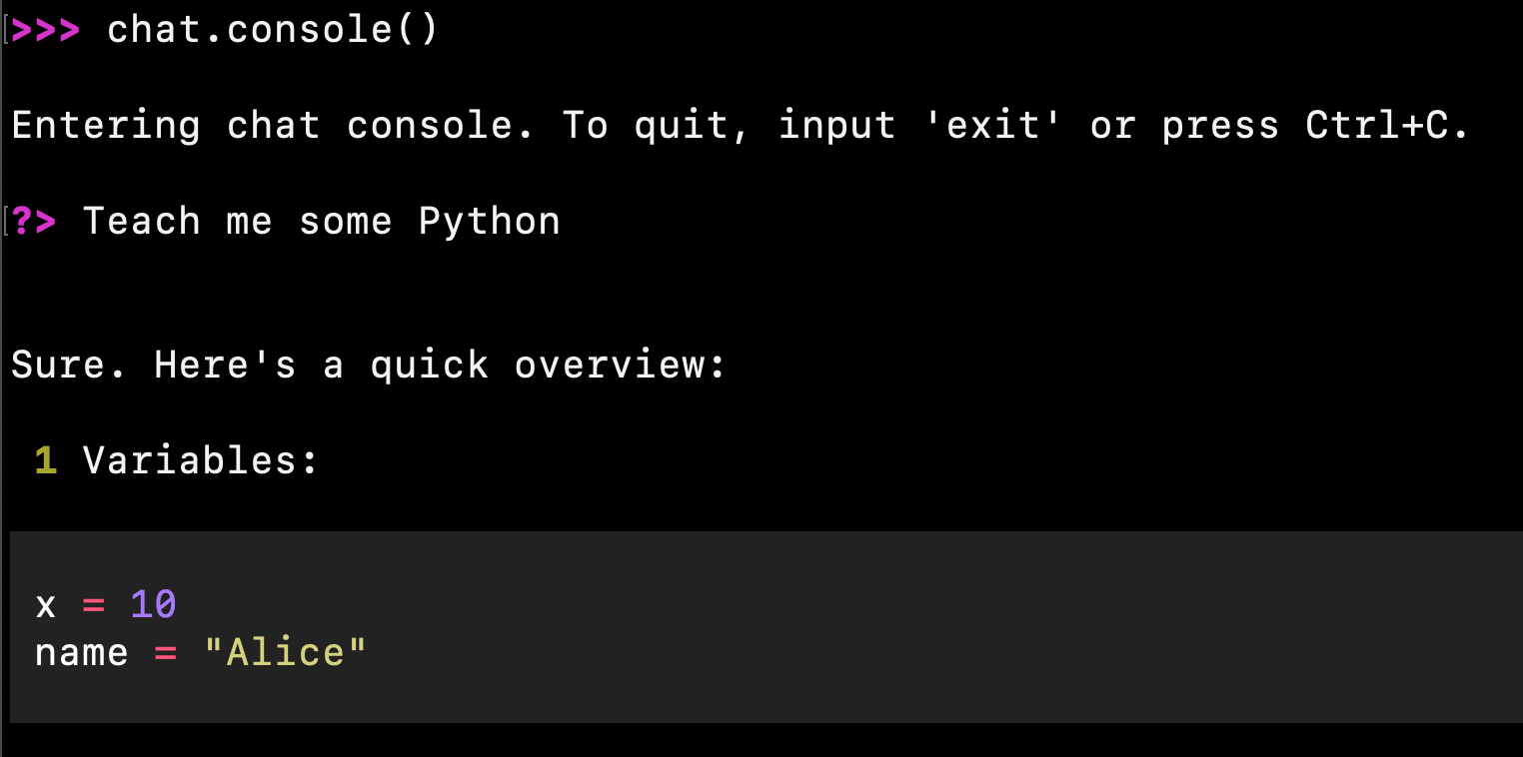Click the magenta >>> Python prompt
Screen dimensions: 1523x757
click(x=46, y=30)
